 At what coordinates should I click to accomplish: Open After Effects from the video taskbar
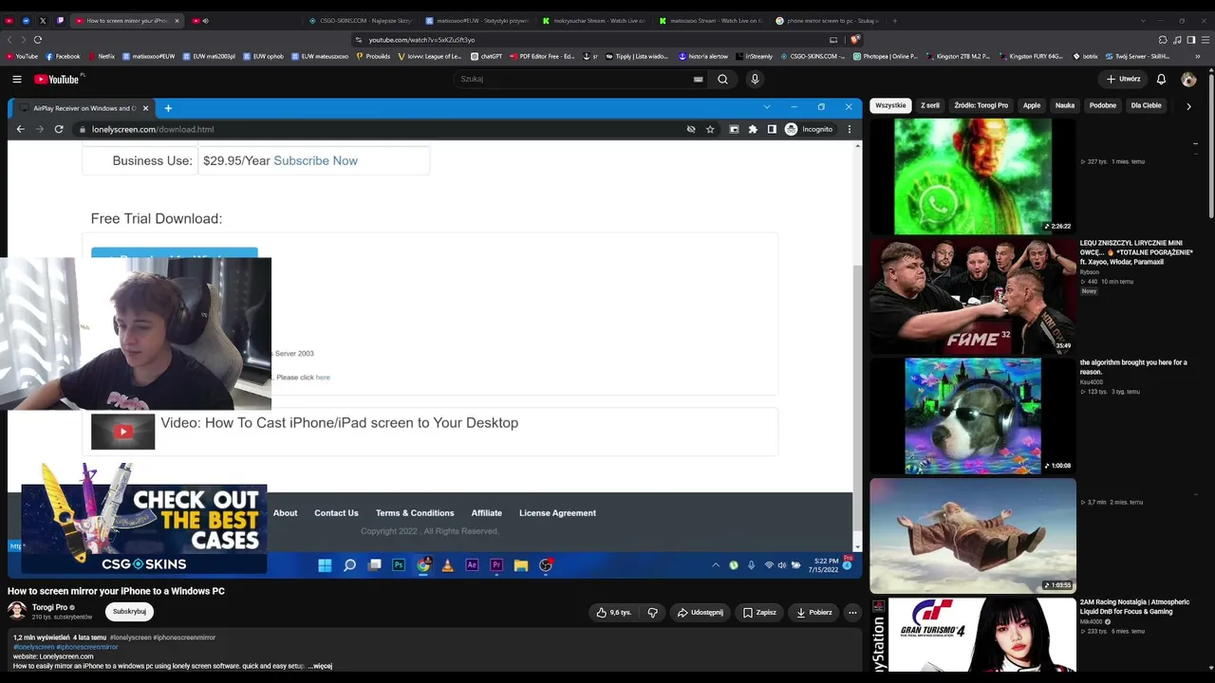point(472,565)
